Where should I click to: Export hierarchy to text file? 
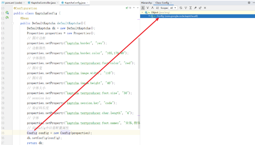point(200,8)
